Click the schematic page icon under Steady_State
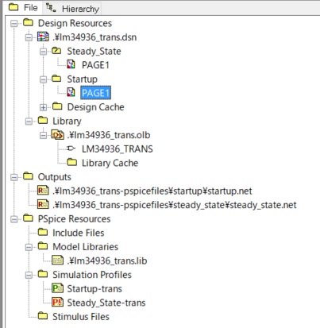This screenshot has height=328, width=320. tap(71, 64)
